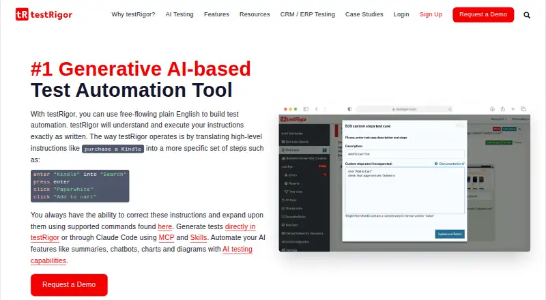The width and height of the screenshot is (546, 300).
Task: Click Request a Demo in header
Action: [483, 14]
